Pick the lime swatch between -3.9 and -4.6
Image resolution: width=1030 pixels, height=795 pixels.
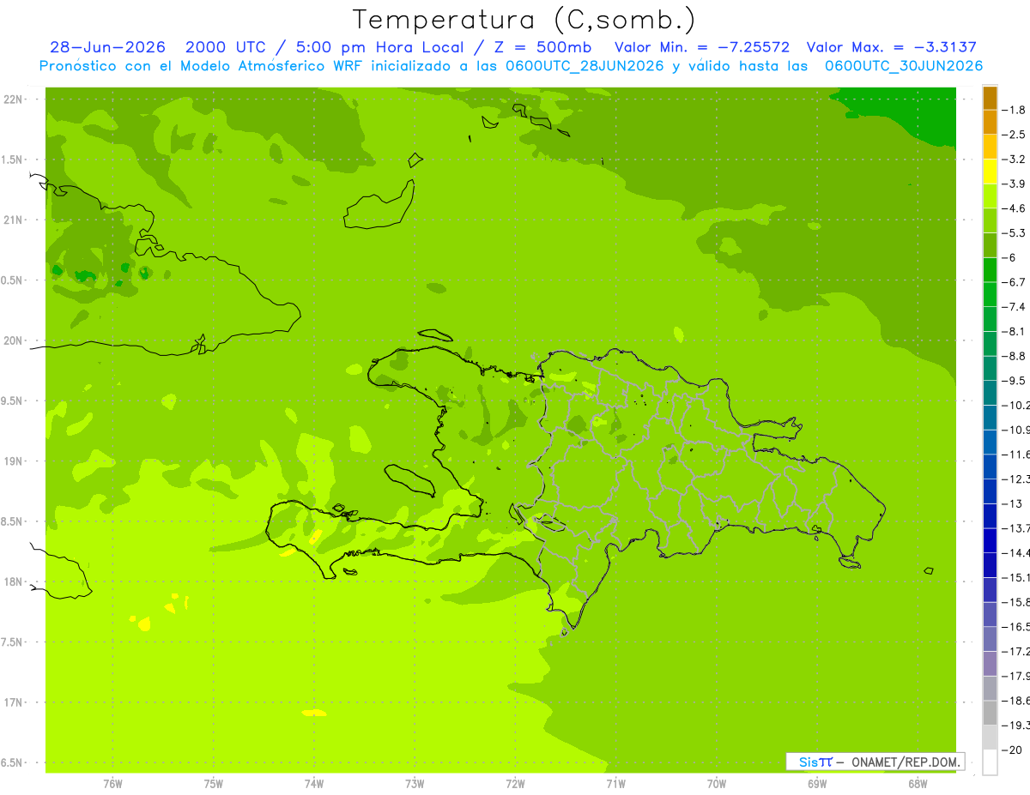point(990,196)
